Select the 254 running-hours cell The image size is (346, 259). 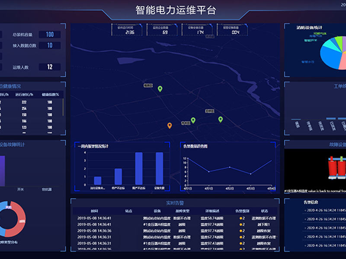pyautogui.click(x=24, y=108)
